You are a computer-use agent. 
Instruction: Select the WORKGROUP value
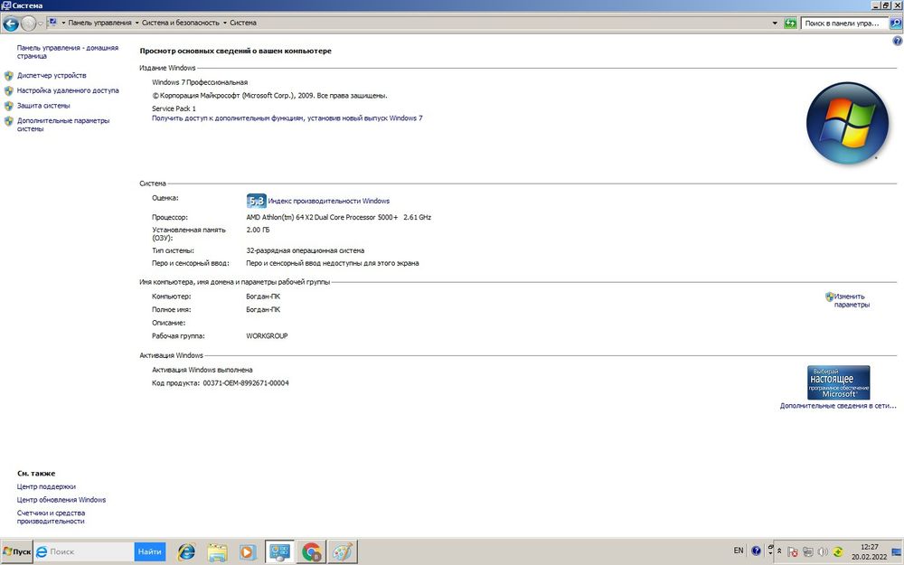(267, 335)
